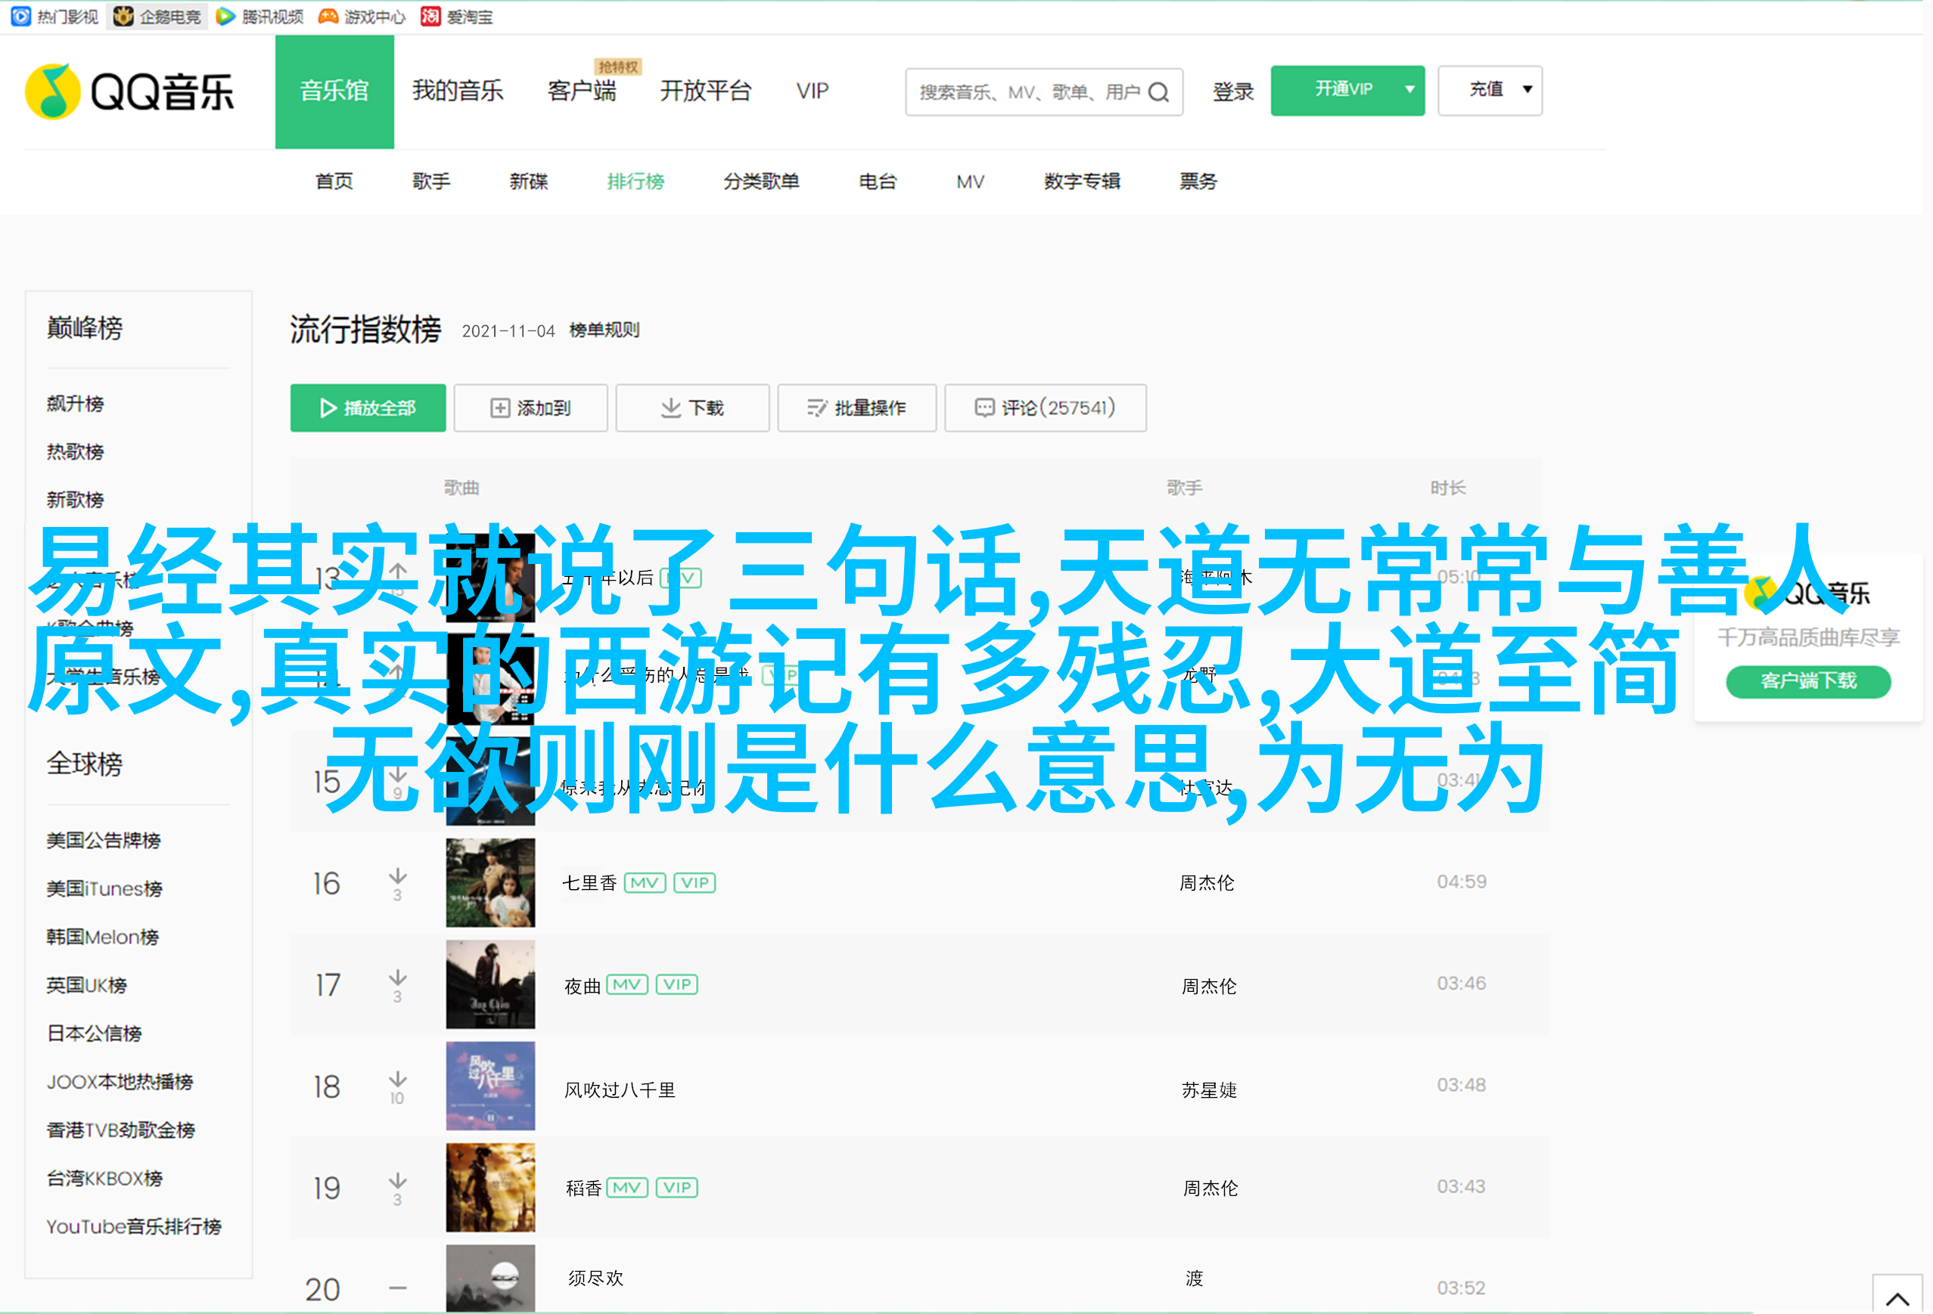Click 批量操作 button

pyautogui.click(x=856, y=408)
